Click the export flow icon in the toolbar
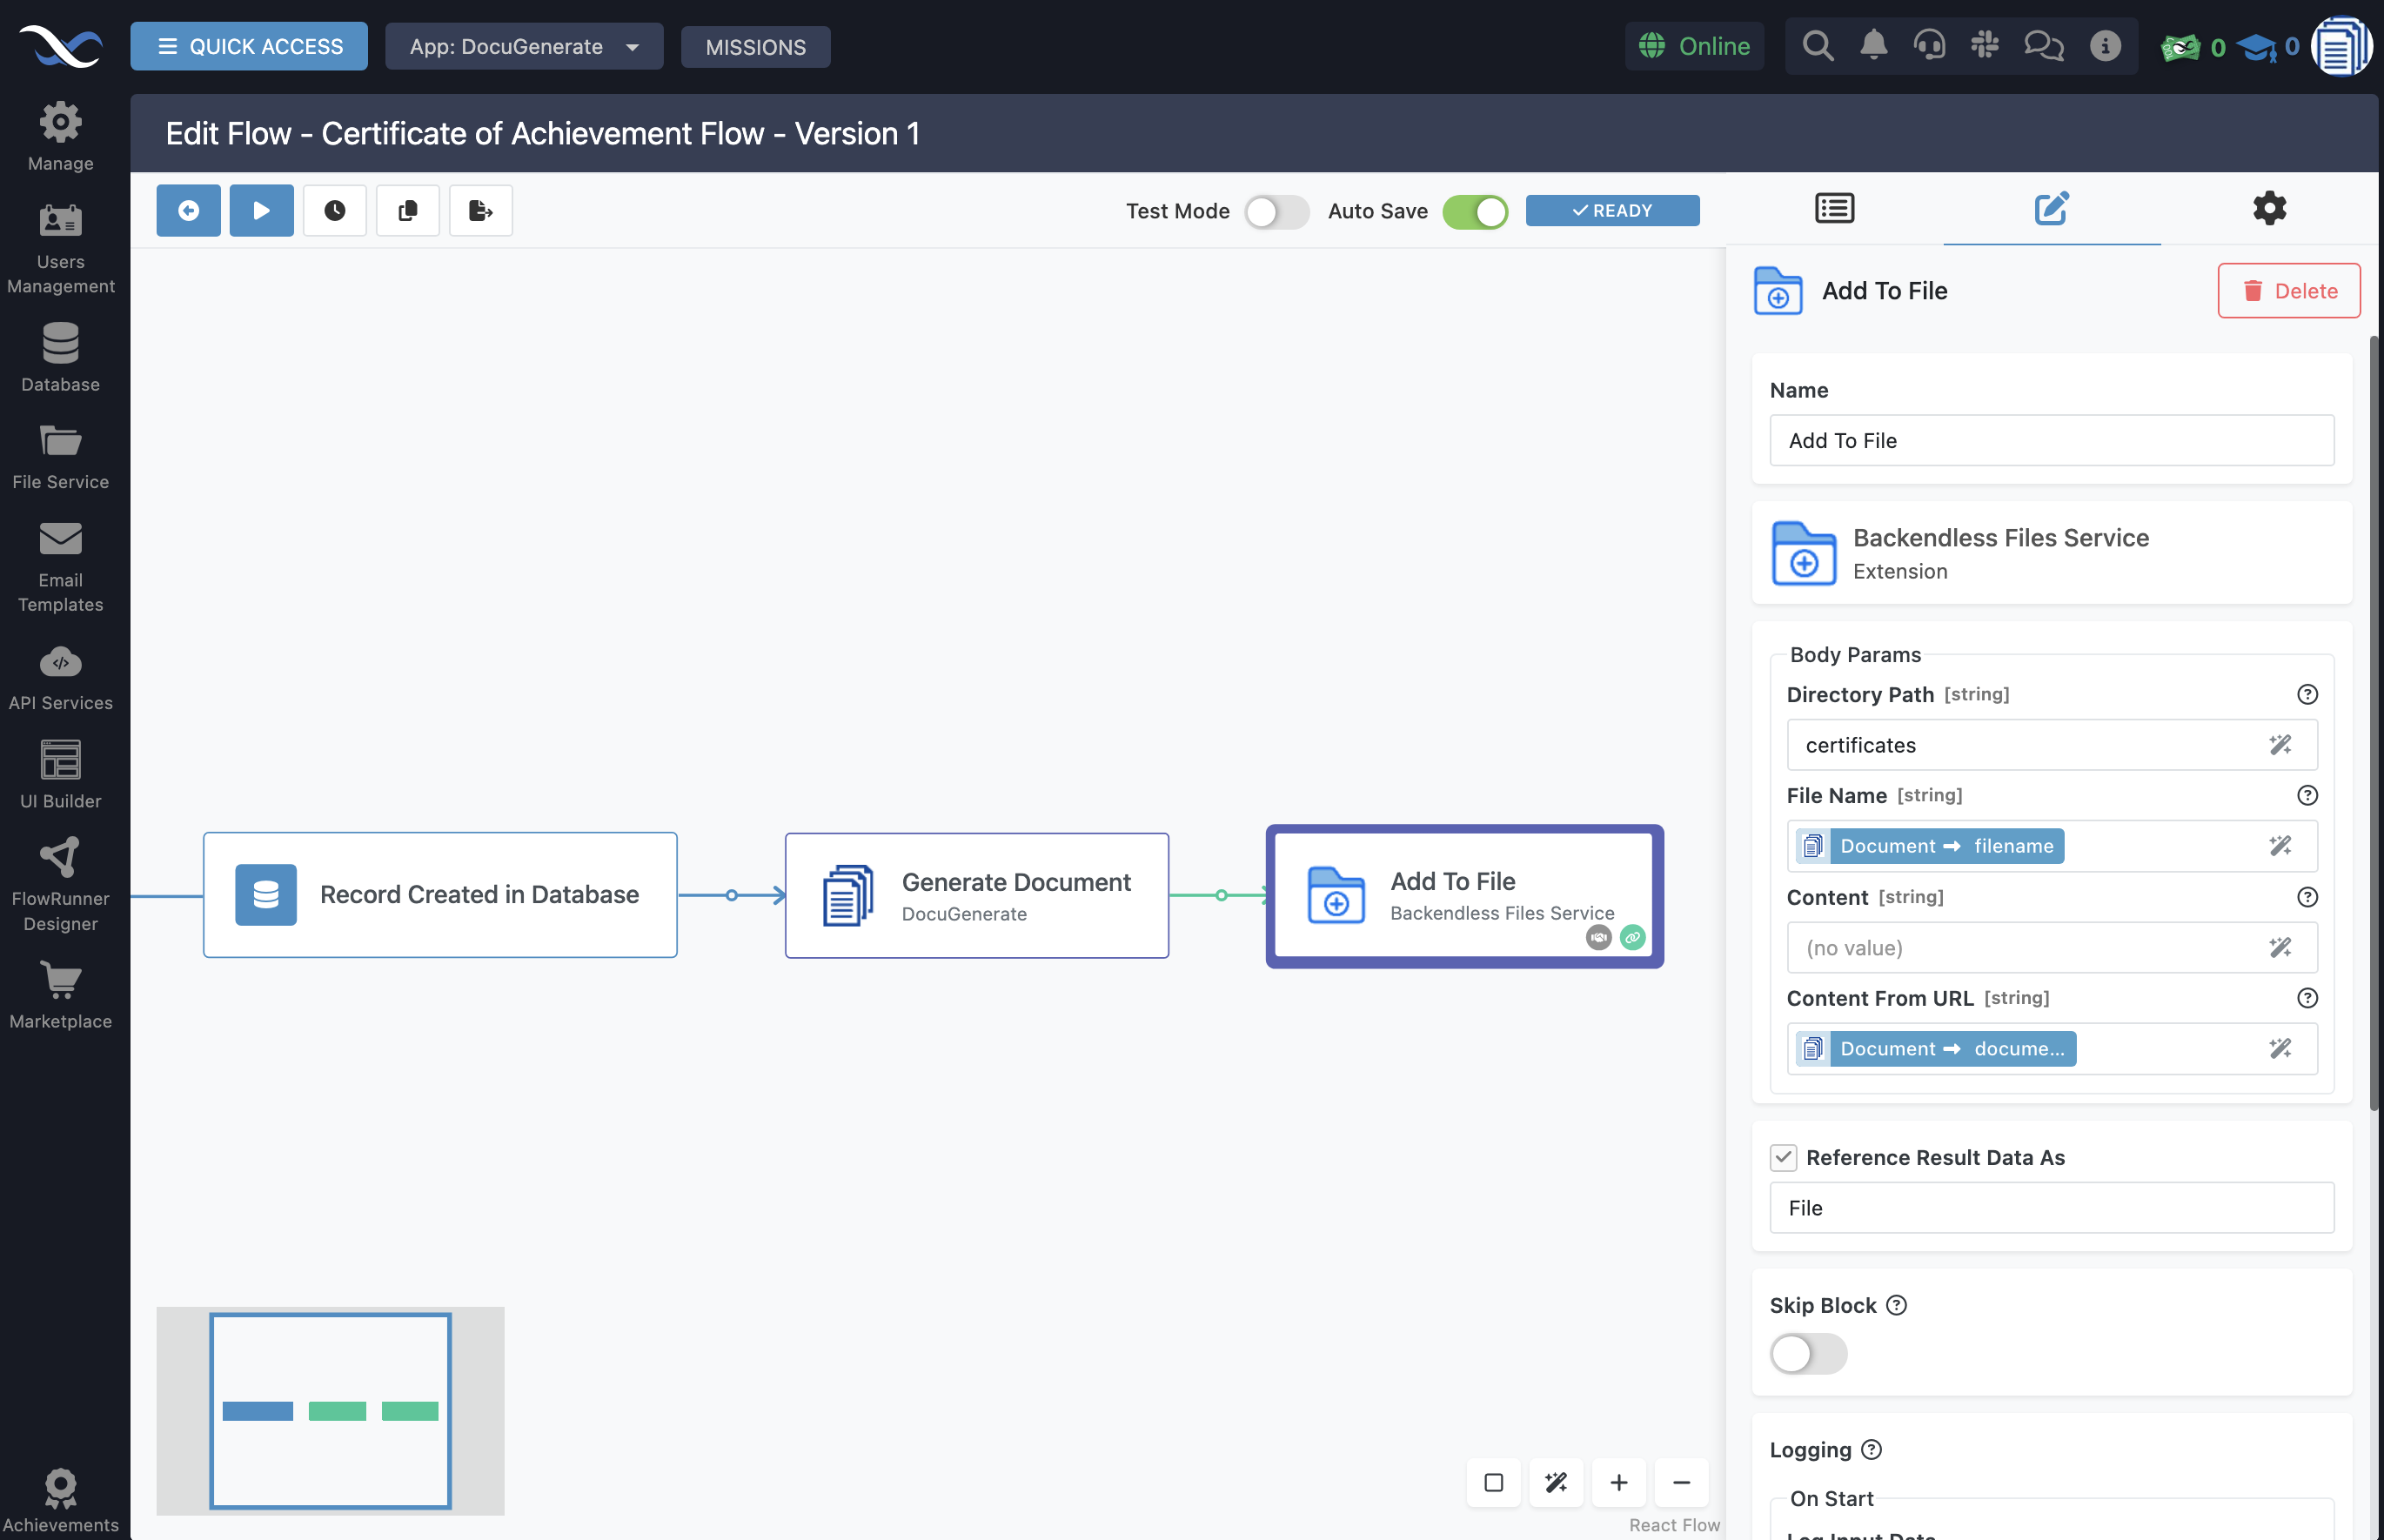This screenshot has height=1540, width=2384. tap(480, 210)
